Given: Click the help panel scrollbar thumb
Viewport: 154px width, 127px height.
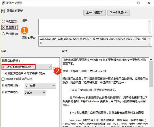Looking at the screenshot, I should 151,74.
